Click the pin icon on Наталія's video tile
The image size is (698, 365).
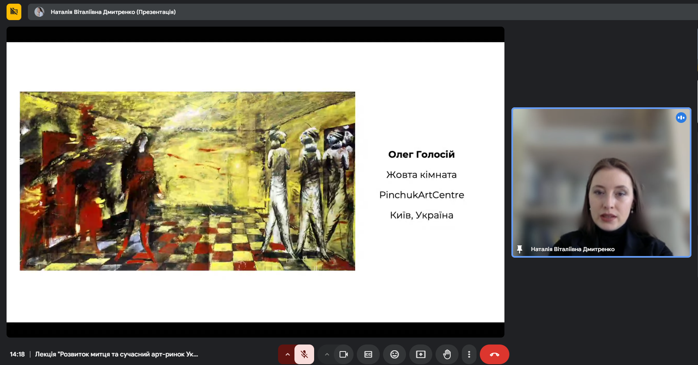520,249
